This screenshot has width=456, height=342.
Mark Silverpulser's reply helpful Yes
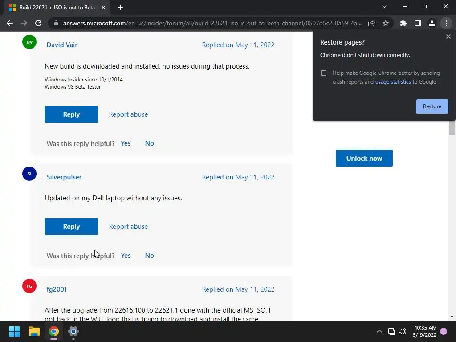(126, 256)
